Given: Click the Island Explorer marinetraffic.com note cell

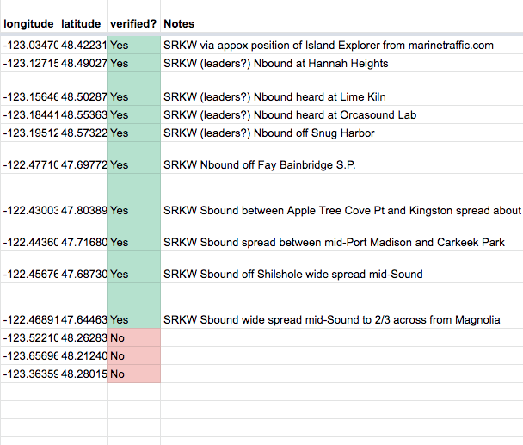Looking at the screenshot, I should [341, 45].
